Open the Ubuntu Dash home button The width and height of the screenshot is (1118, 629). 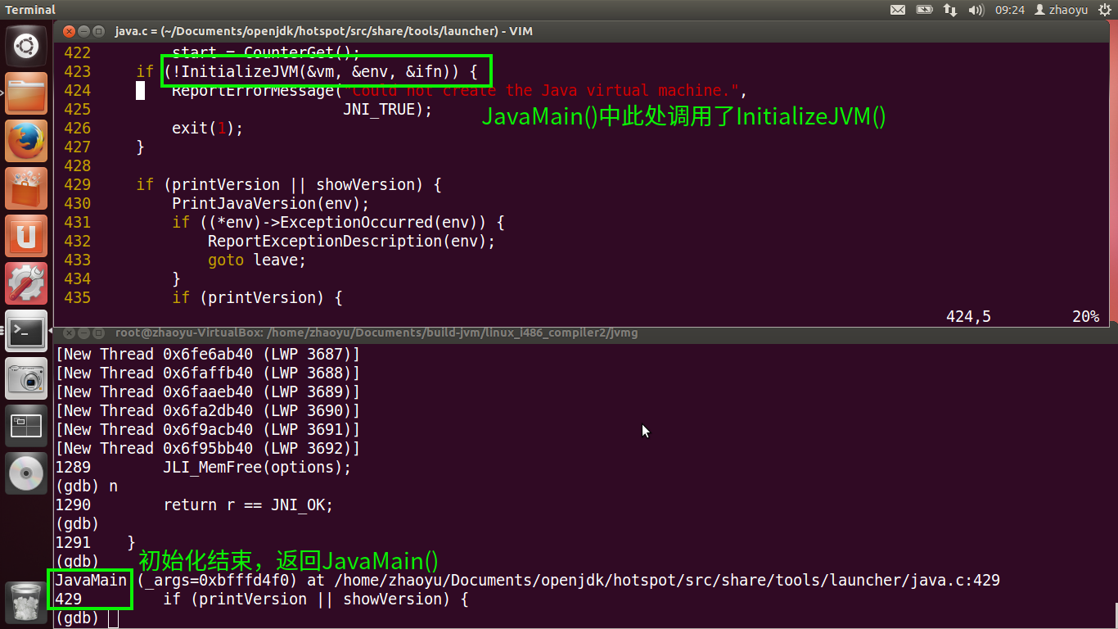26,46
